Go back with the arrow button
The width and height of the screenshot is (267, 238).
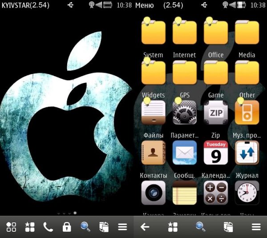(145, 227)
